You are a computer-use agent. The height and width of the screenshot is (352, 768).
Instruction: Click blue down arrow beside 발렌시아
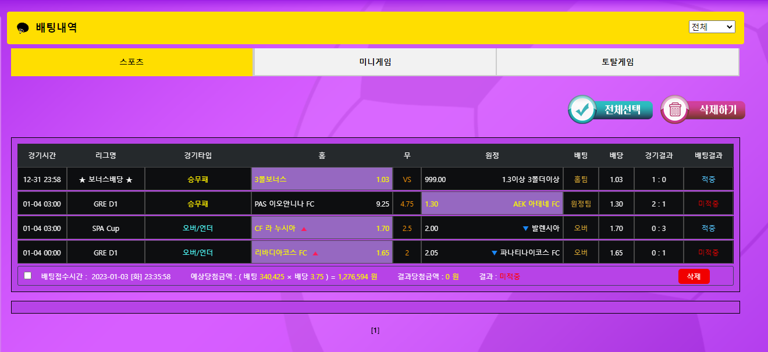pyautogui.click(x=525, y=229)
